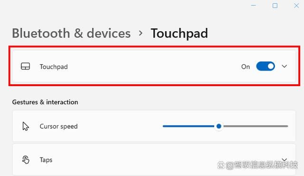The image size is (304, 176).
Task: Click the Touchpad label in the first card
Action: click(x=54, y=67)
